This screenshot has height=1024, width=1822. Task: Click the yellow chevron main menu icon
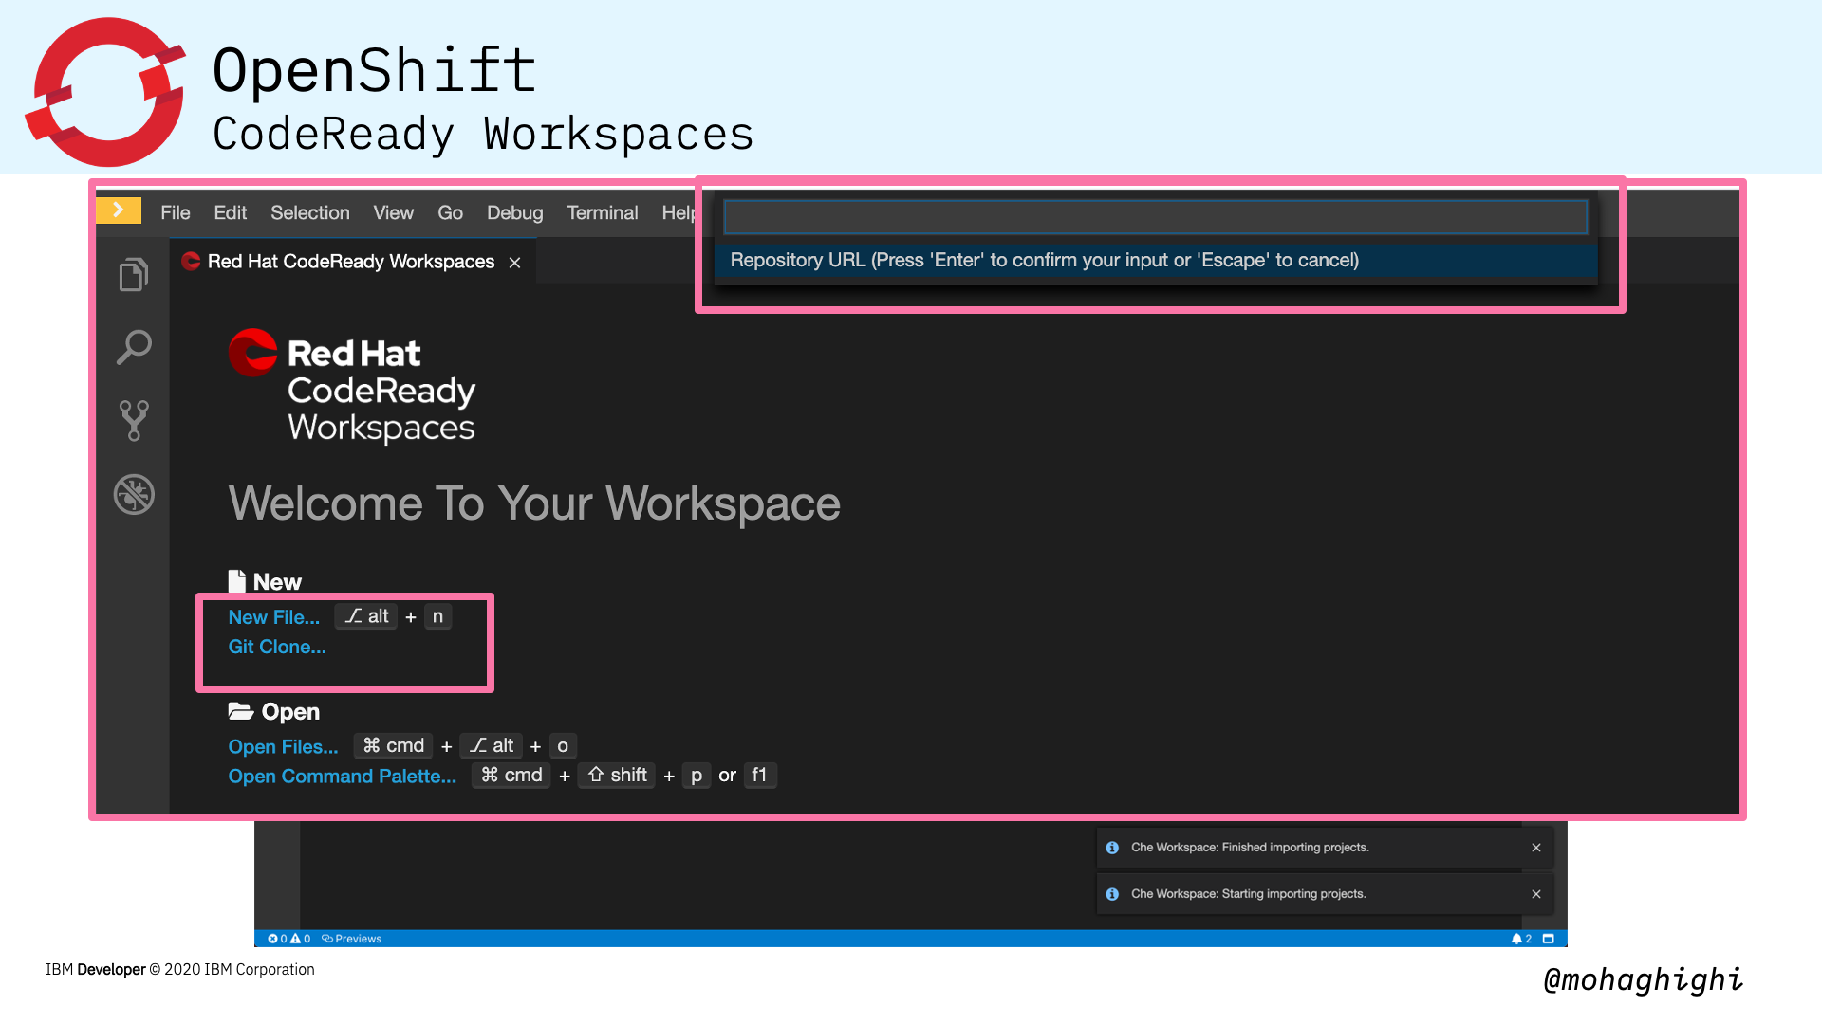(x=119, y=210)
